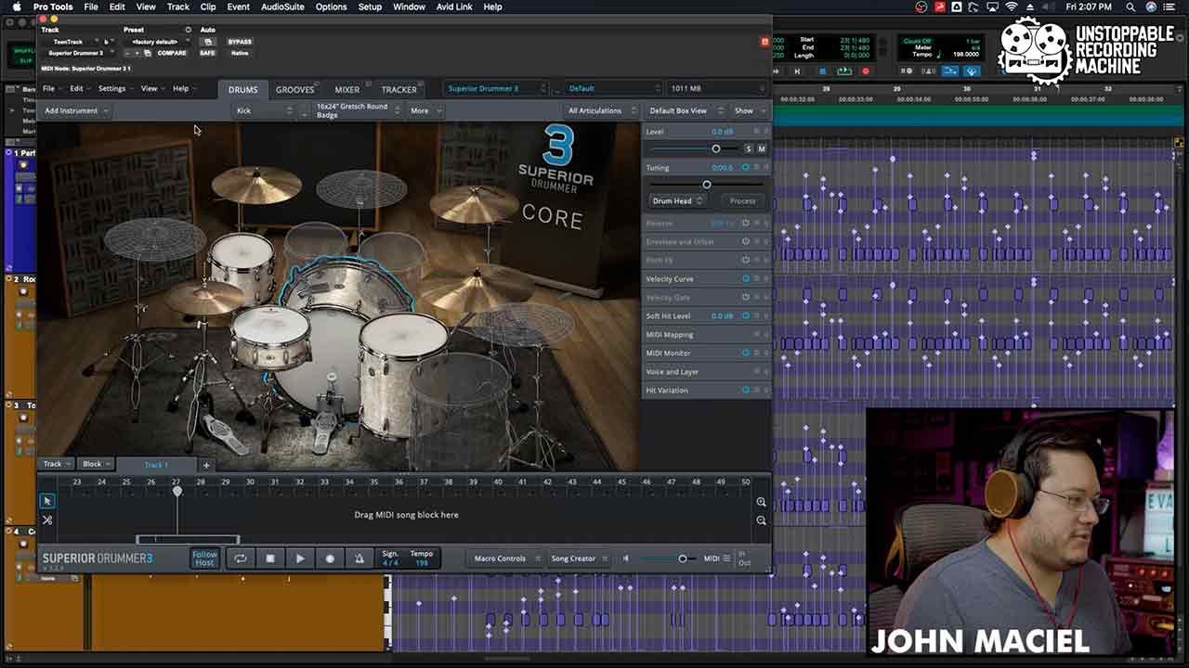Toggle the Follow Host button
This screenshot has height=668, width=1189.
pos(204,559)
